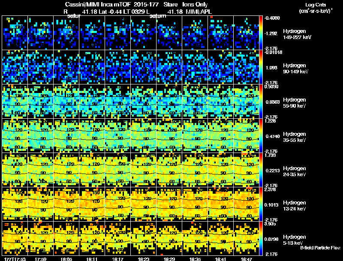
Task: Click the '18:29' time axis label
Action: point(169,259)
